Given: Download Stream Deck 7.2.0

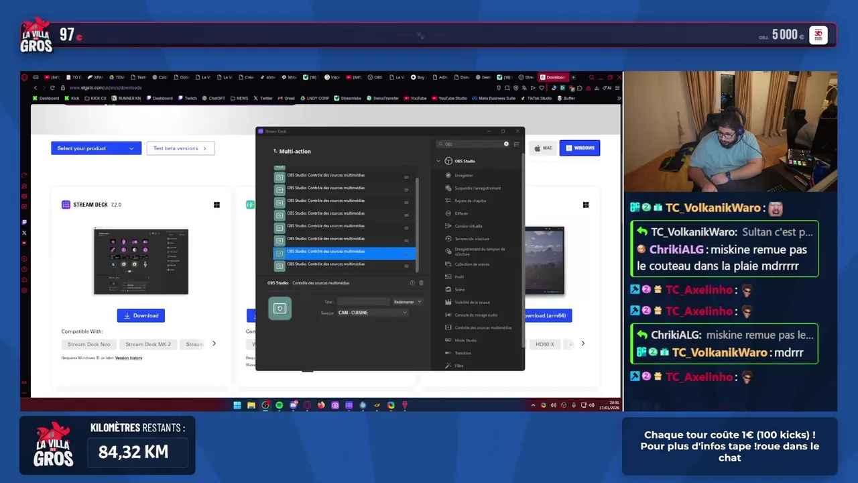Looking at the screenshot, I should tap(141, 315).
